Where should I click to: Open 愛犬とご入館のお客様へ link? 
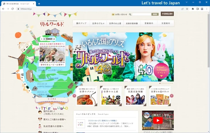(x=55, y=119)
